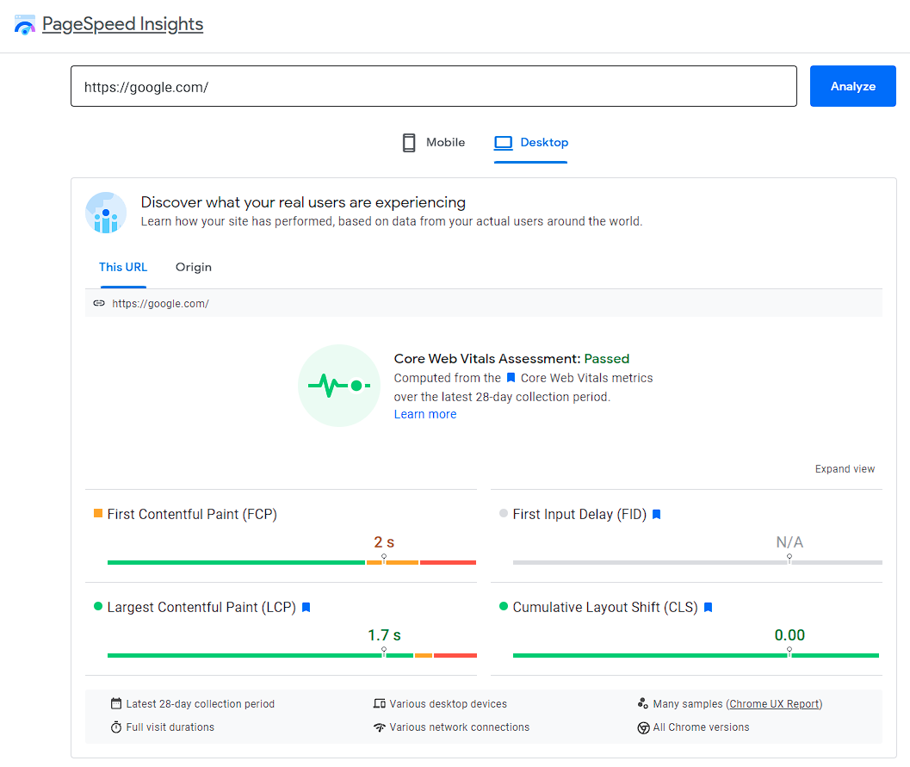
Task: Click the LCP distribution bar
Action: pos(292,655)
